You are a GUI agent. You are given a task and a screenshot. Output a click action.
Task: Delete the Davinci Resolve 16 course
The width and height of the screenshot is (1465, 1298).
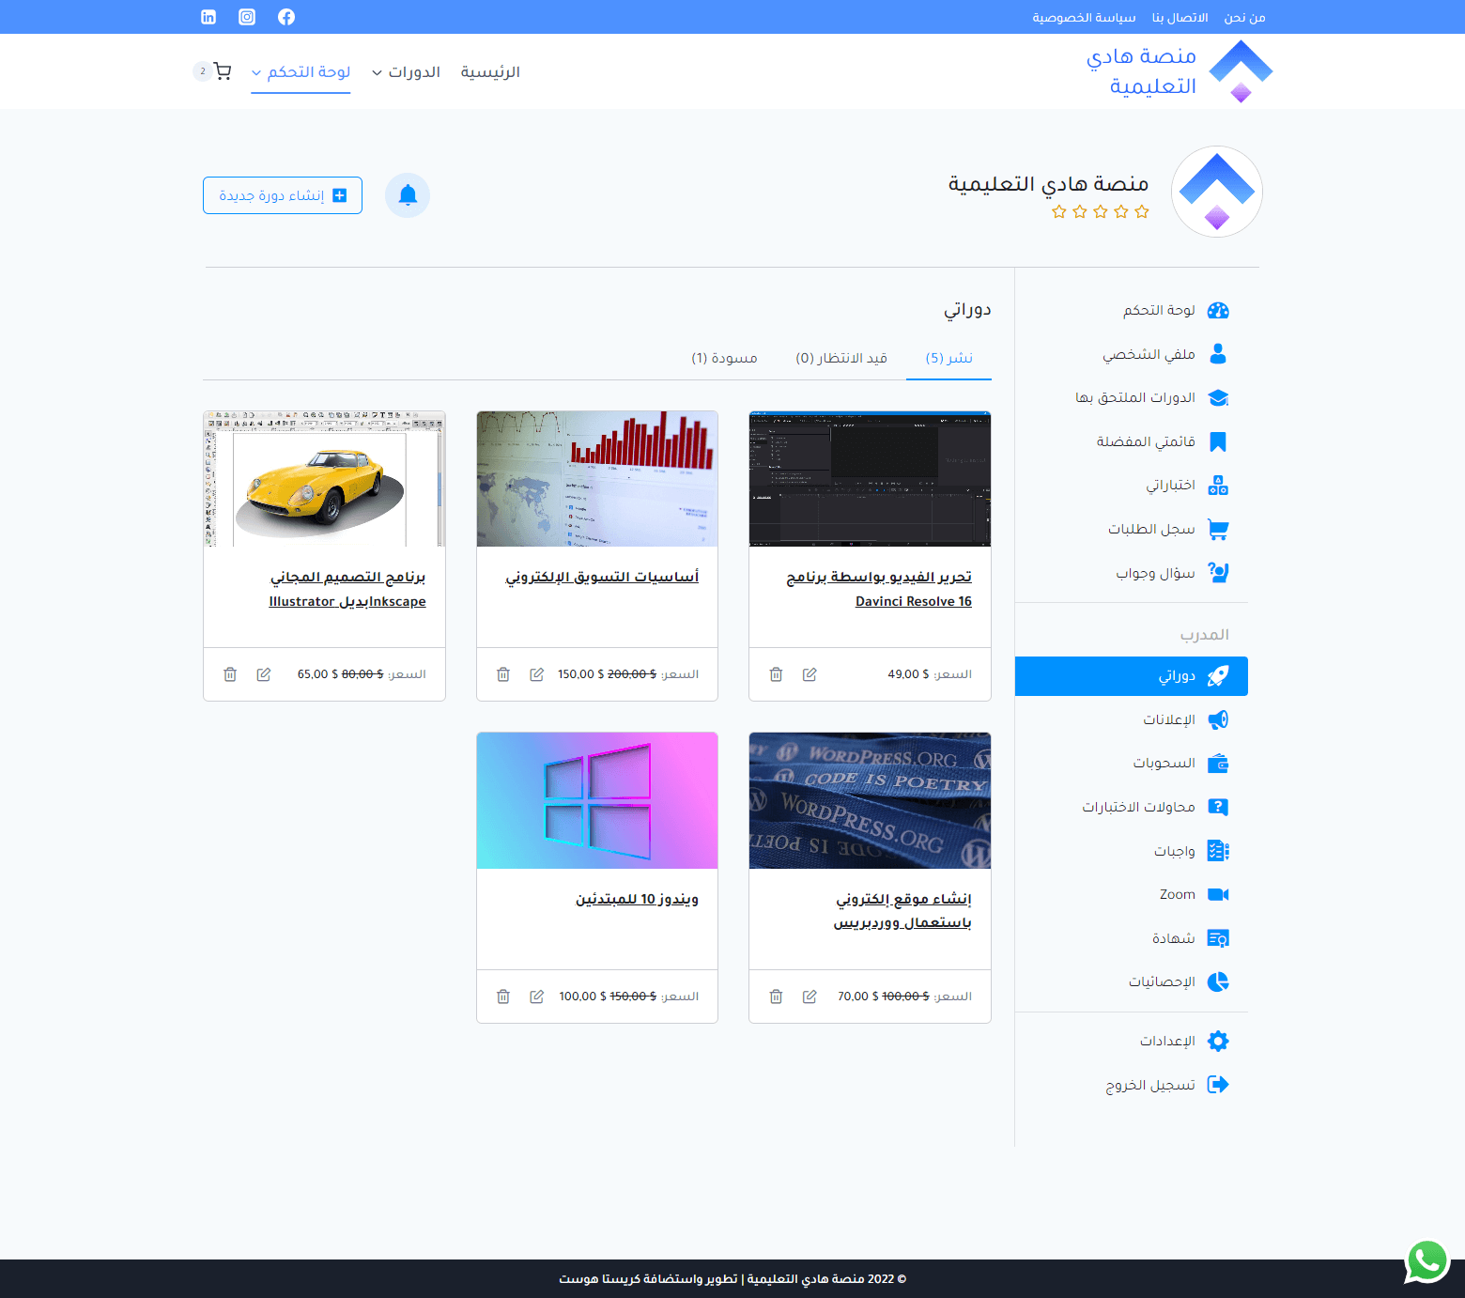tap(776, 674)
